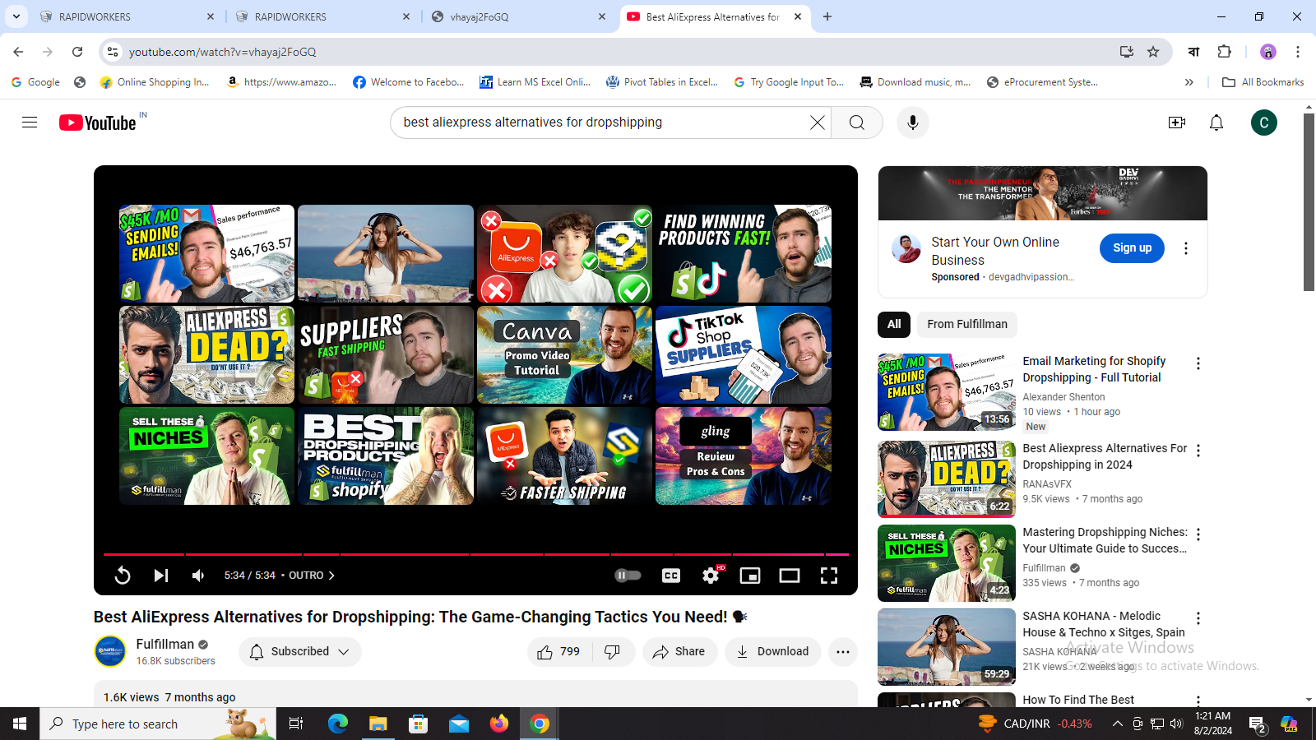Share this video

[679, 651]
